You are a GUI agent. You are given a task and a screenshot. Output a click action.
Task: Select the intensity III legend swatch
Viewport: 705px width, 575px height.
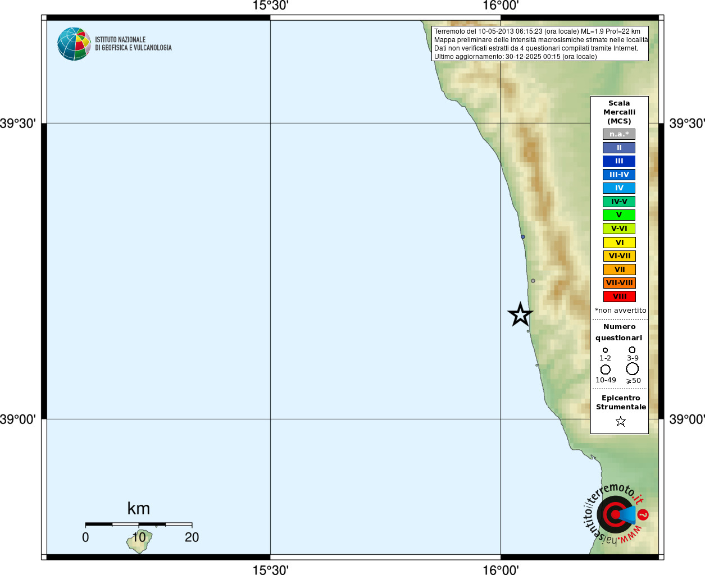coord(619,161)
